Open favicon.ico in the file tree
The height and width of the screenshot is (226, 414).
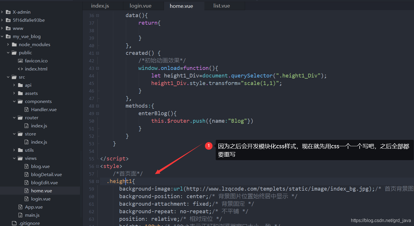pyautogui.click(x=36, y=61)
